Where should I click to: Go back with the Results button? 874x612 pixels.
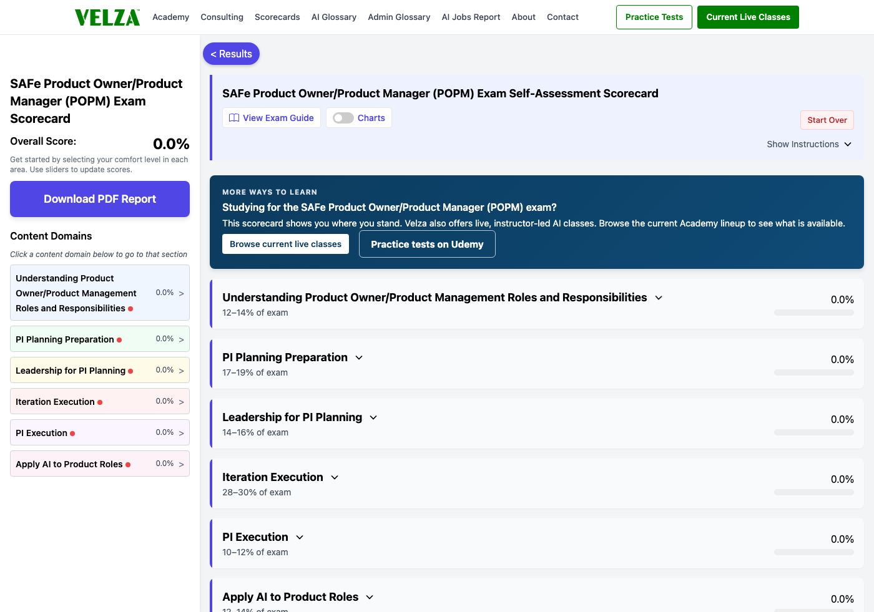click(x=231, y=54)
